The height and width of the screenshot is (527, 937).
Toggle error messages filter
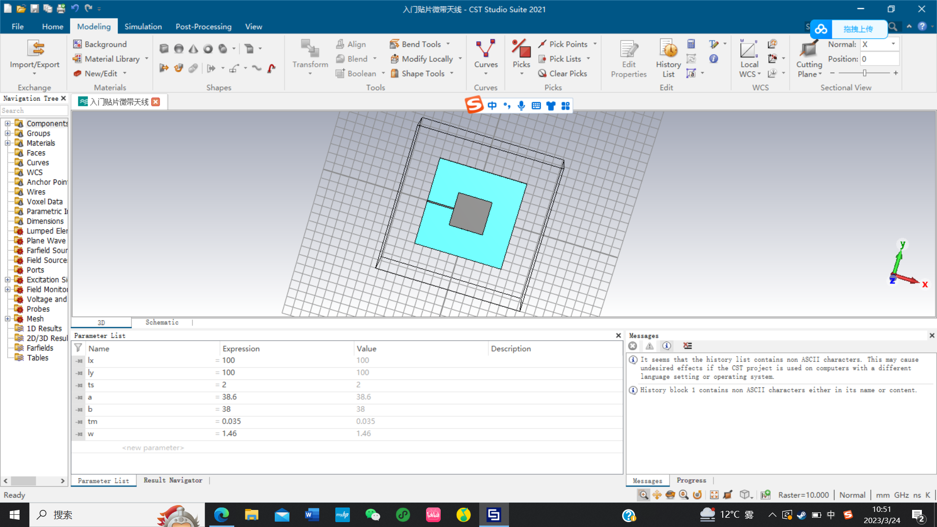[633, 346]
